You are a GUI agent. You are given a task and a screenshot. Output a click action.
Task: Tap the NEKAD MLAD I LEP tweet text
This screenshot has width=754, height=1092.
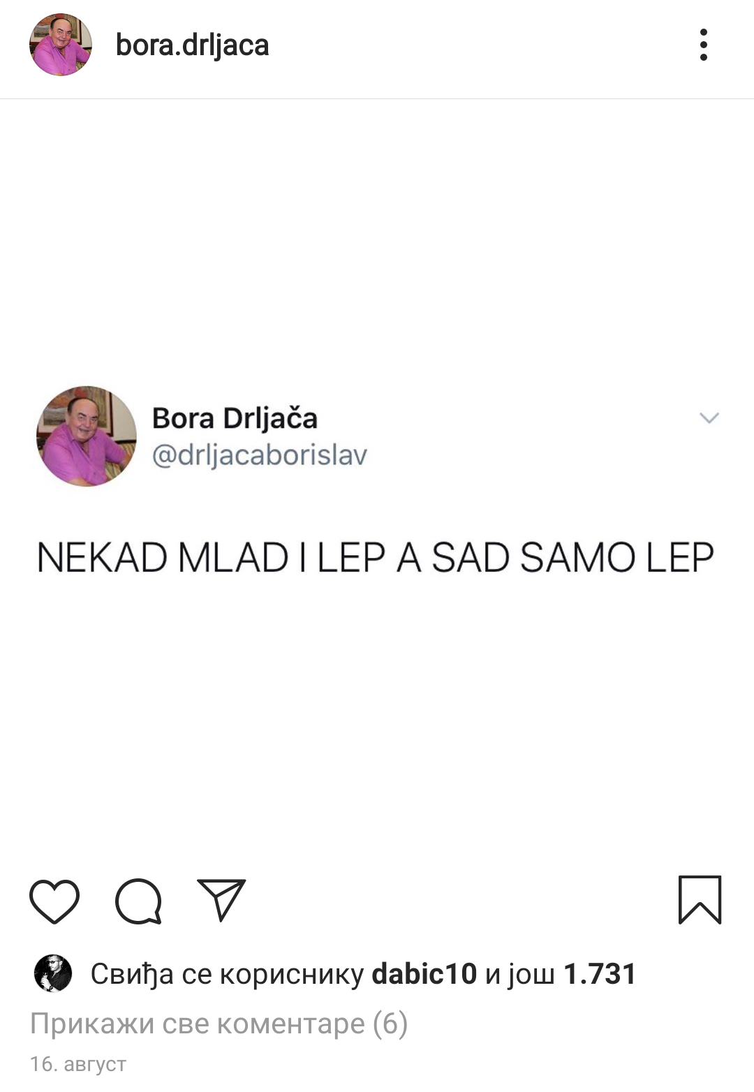(x=375, y=558)
